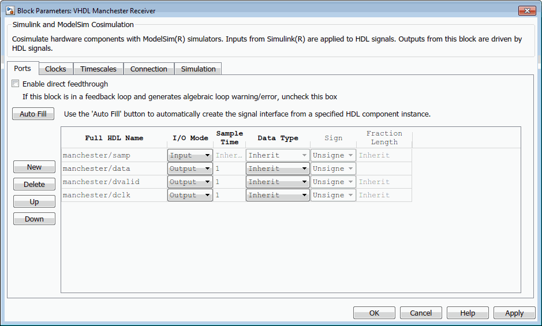542x326 pixels.
Task: Click Sample Time field for manchester/dclk
Action: 230,195
